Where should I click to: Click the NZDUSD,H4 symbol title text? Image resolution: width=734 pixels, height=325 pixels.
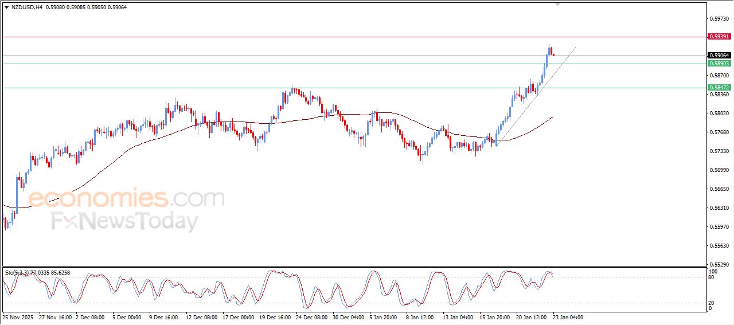coord(26,7)
